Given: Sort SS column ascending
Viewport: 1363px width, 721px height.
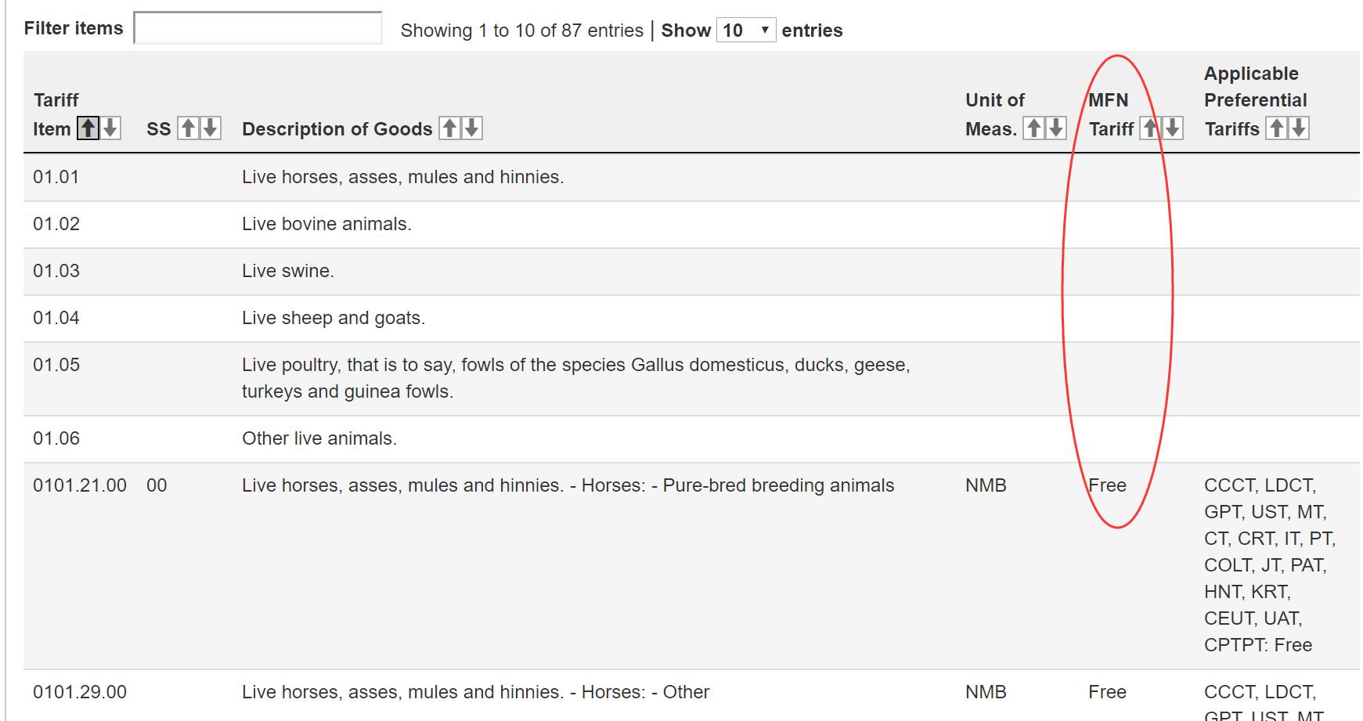Looking at the screenshot, I should [188, 128].
